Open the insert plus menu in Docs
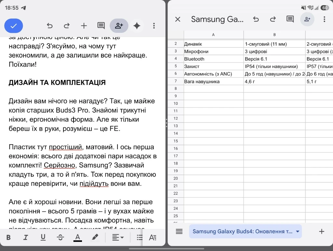Image resolution: width=333 pixels, height=251 pixels. pyautogui.click(x=84, y=26)
